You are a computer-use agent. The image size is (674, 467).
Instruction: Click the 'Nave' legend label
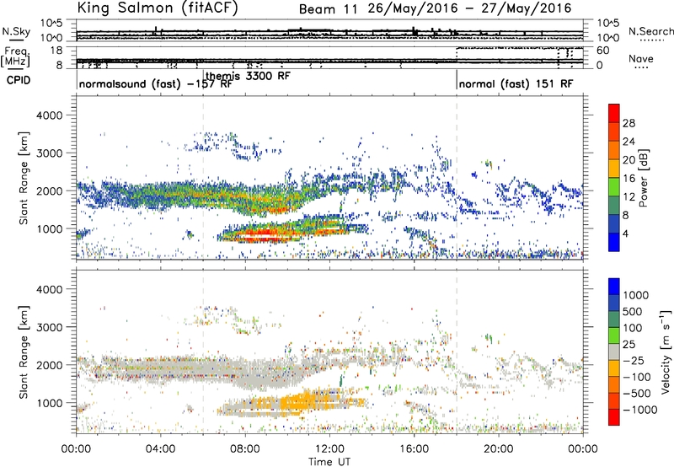(x=640, y=59)
